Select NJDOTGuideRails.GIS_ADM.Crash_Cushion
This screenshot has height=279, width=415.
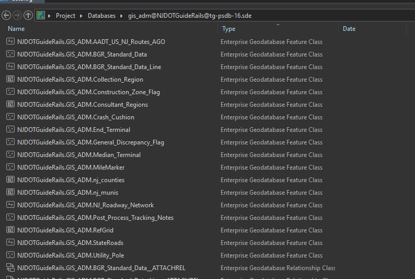pos(75,117)
